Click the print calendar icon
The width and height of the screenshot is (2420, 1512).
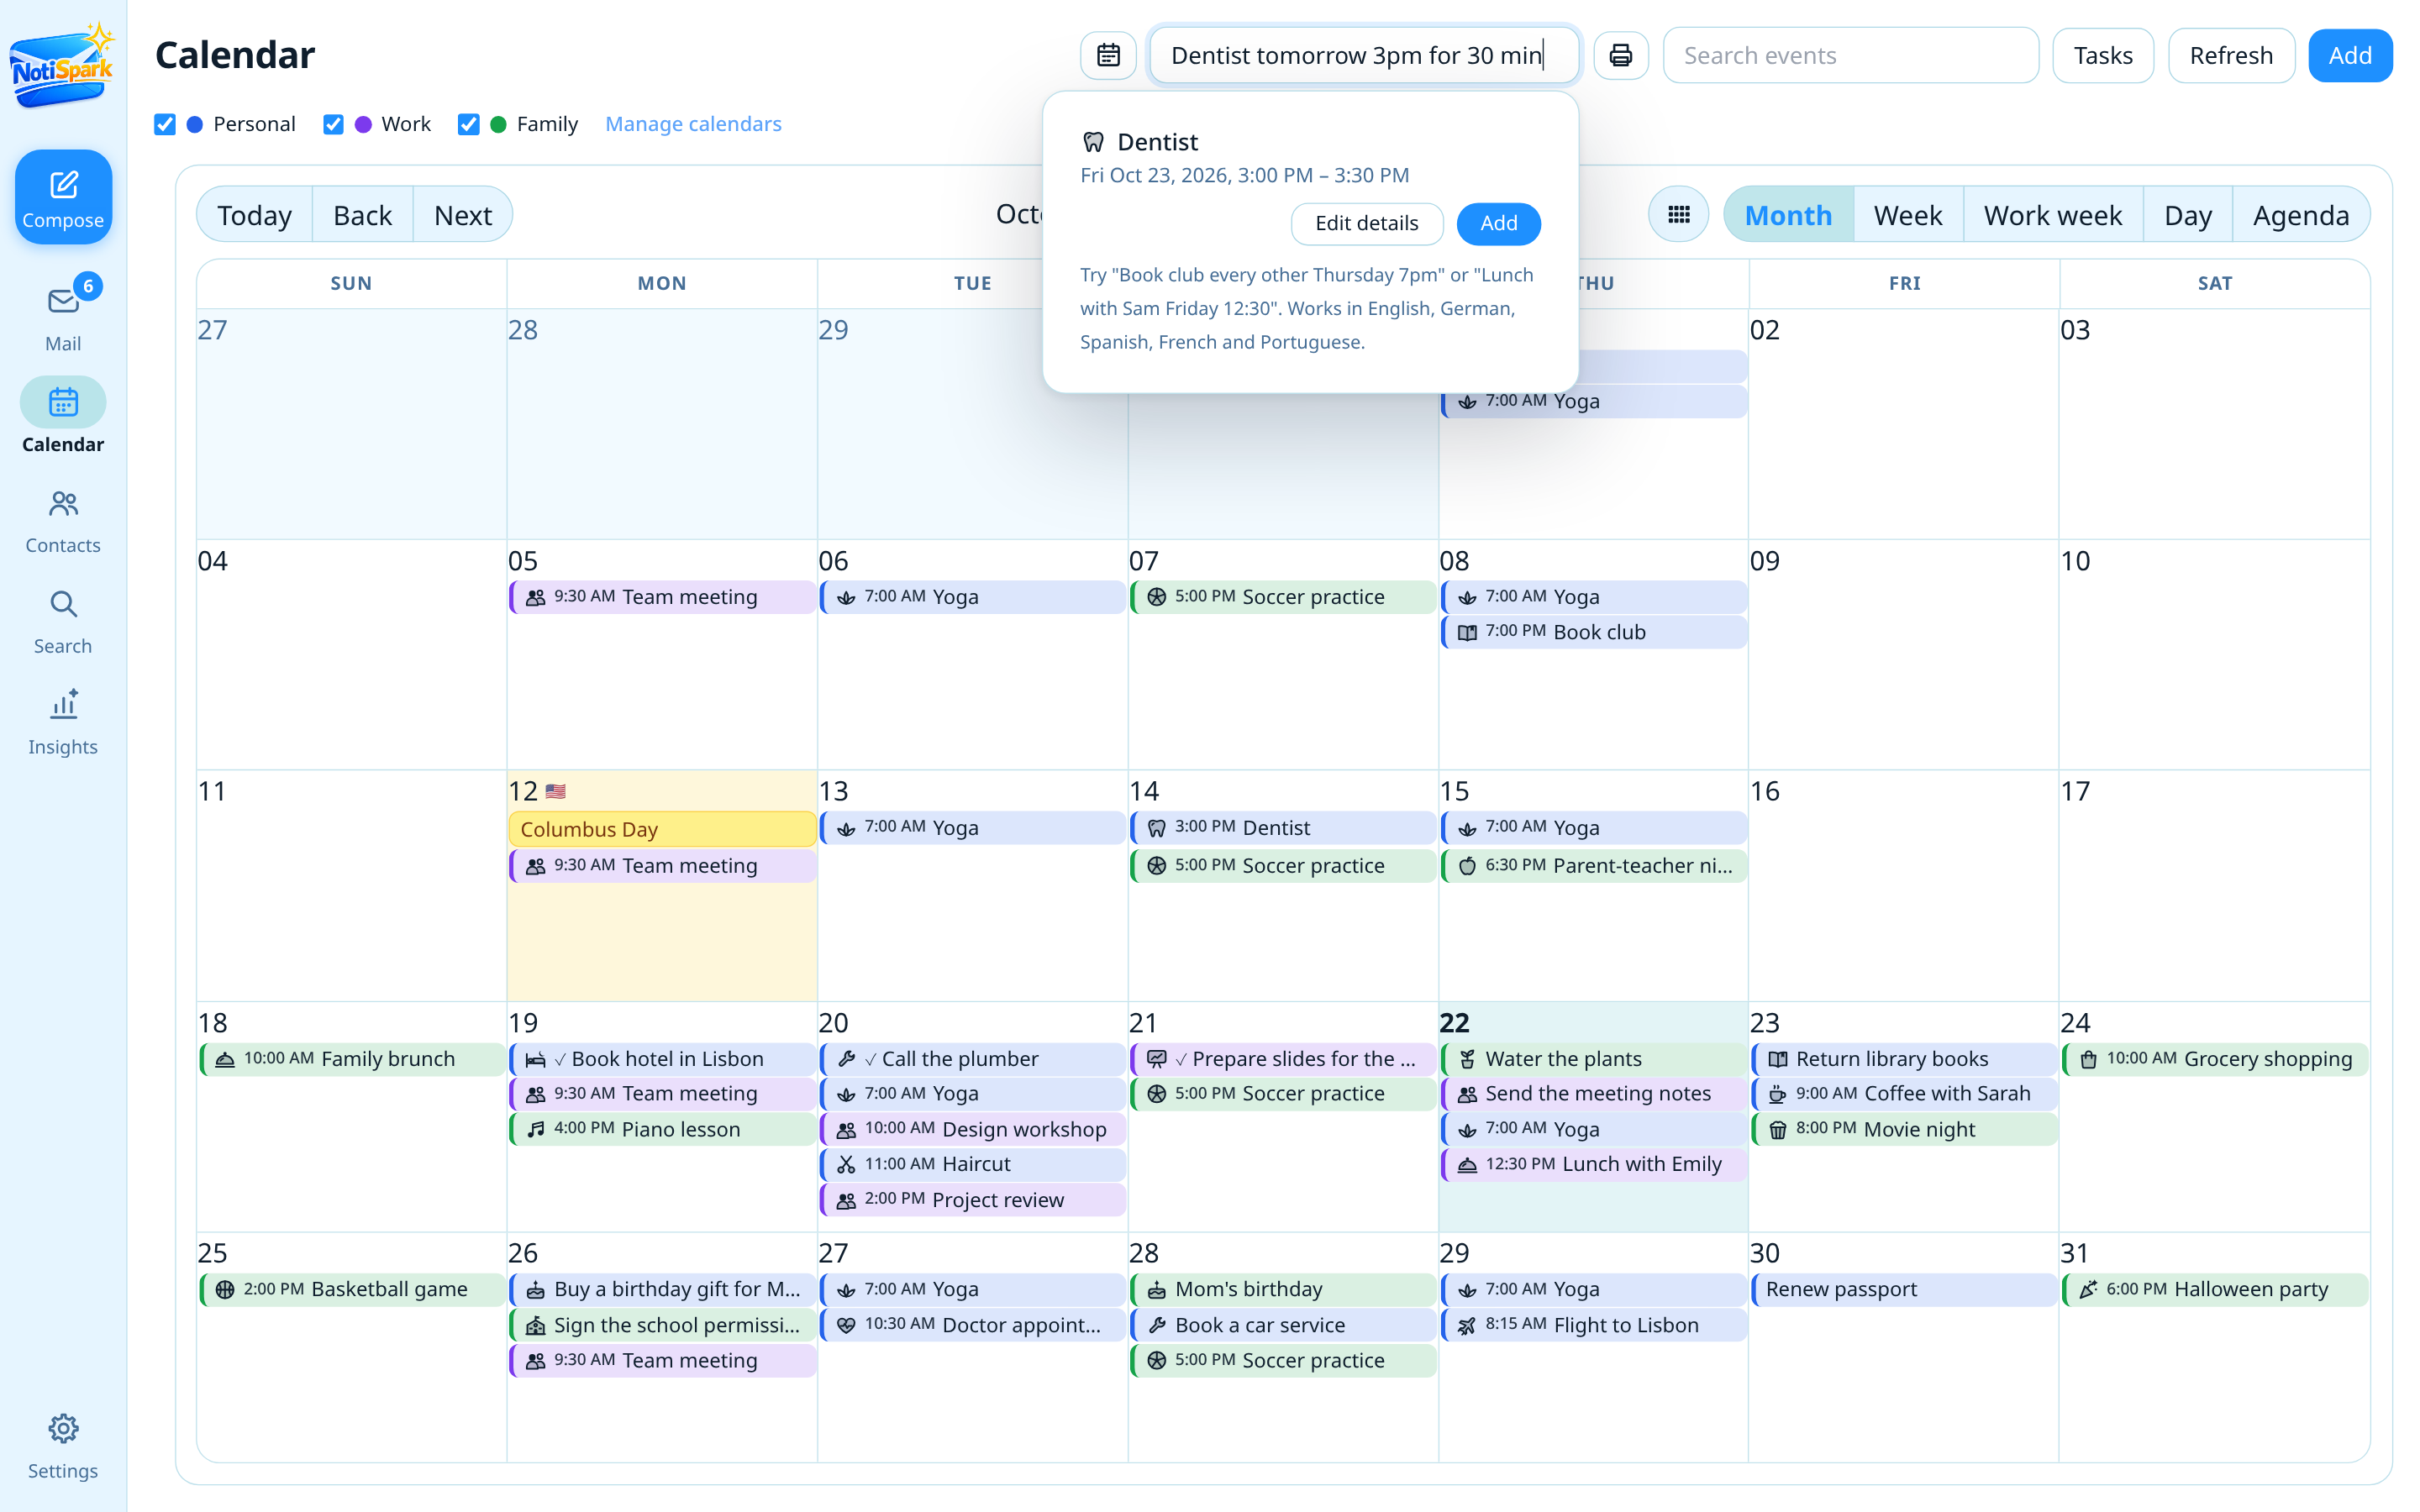[x=1620, y=55]
